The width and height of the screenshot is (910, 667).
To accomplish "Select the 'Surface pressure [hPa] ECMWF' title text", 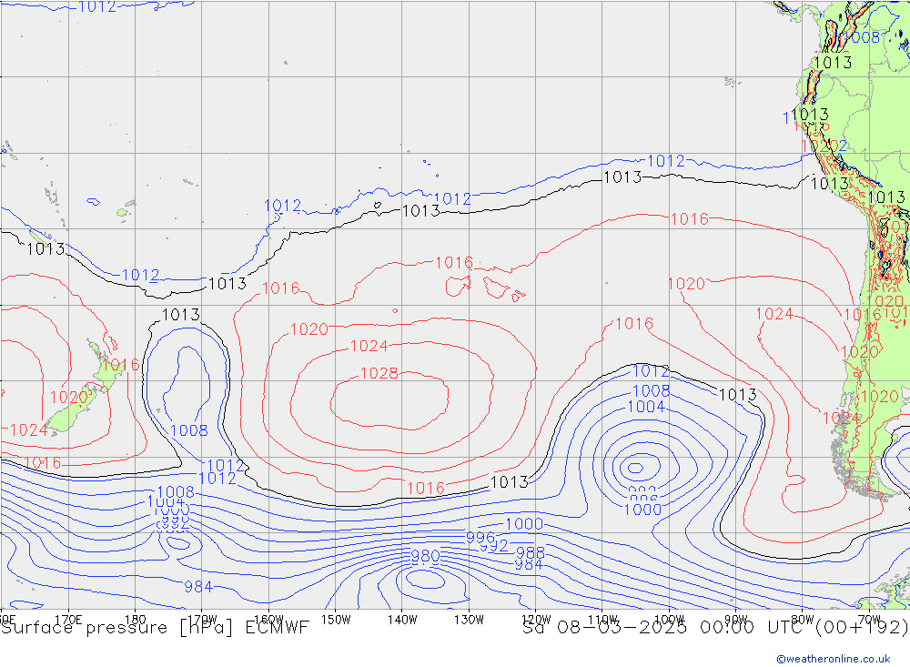I will pos(155,628).
